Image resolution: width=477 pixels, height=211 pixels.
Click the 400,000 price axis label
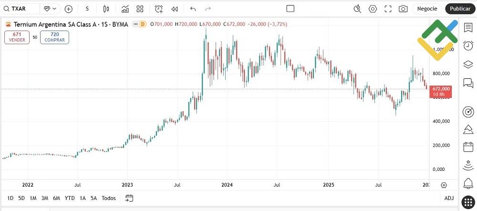441,121
